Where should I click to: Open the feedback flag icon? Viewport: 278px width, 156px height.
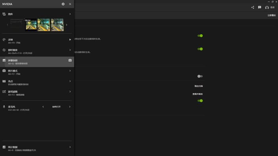[x=260, y=7]
